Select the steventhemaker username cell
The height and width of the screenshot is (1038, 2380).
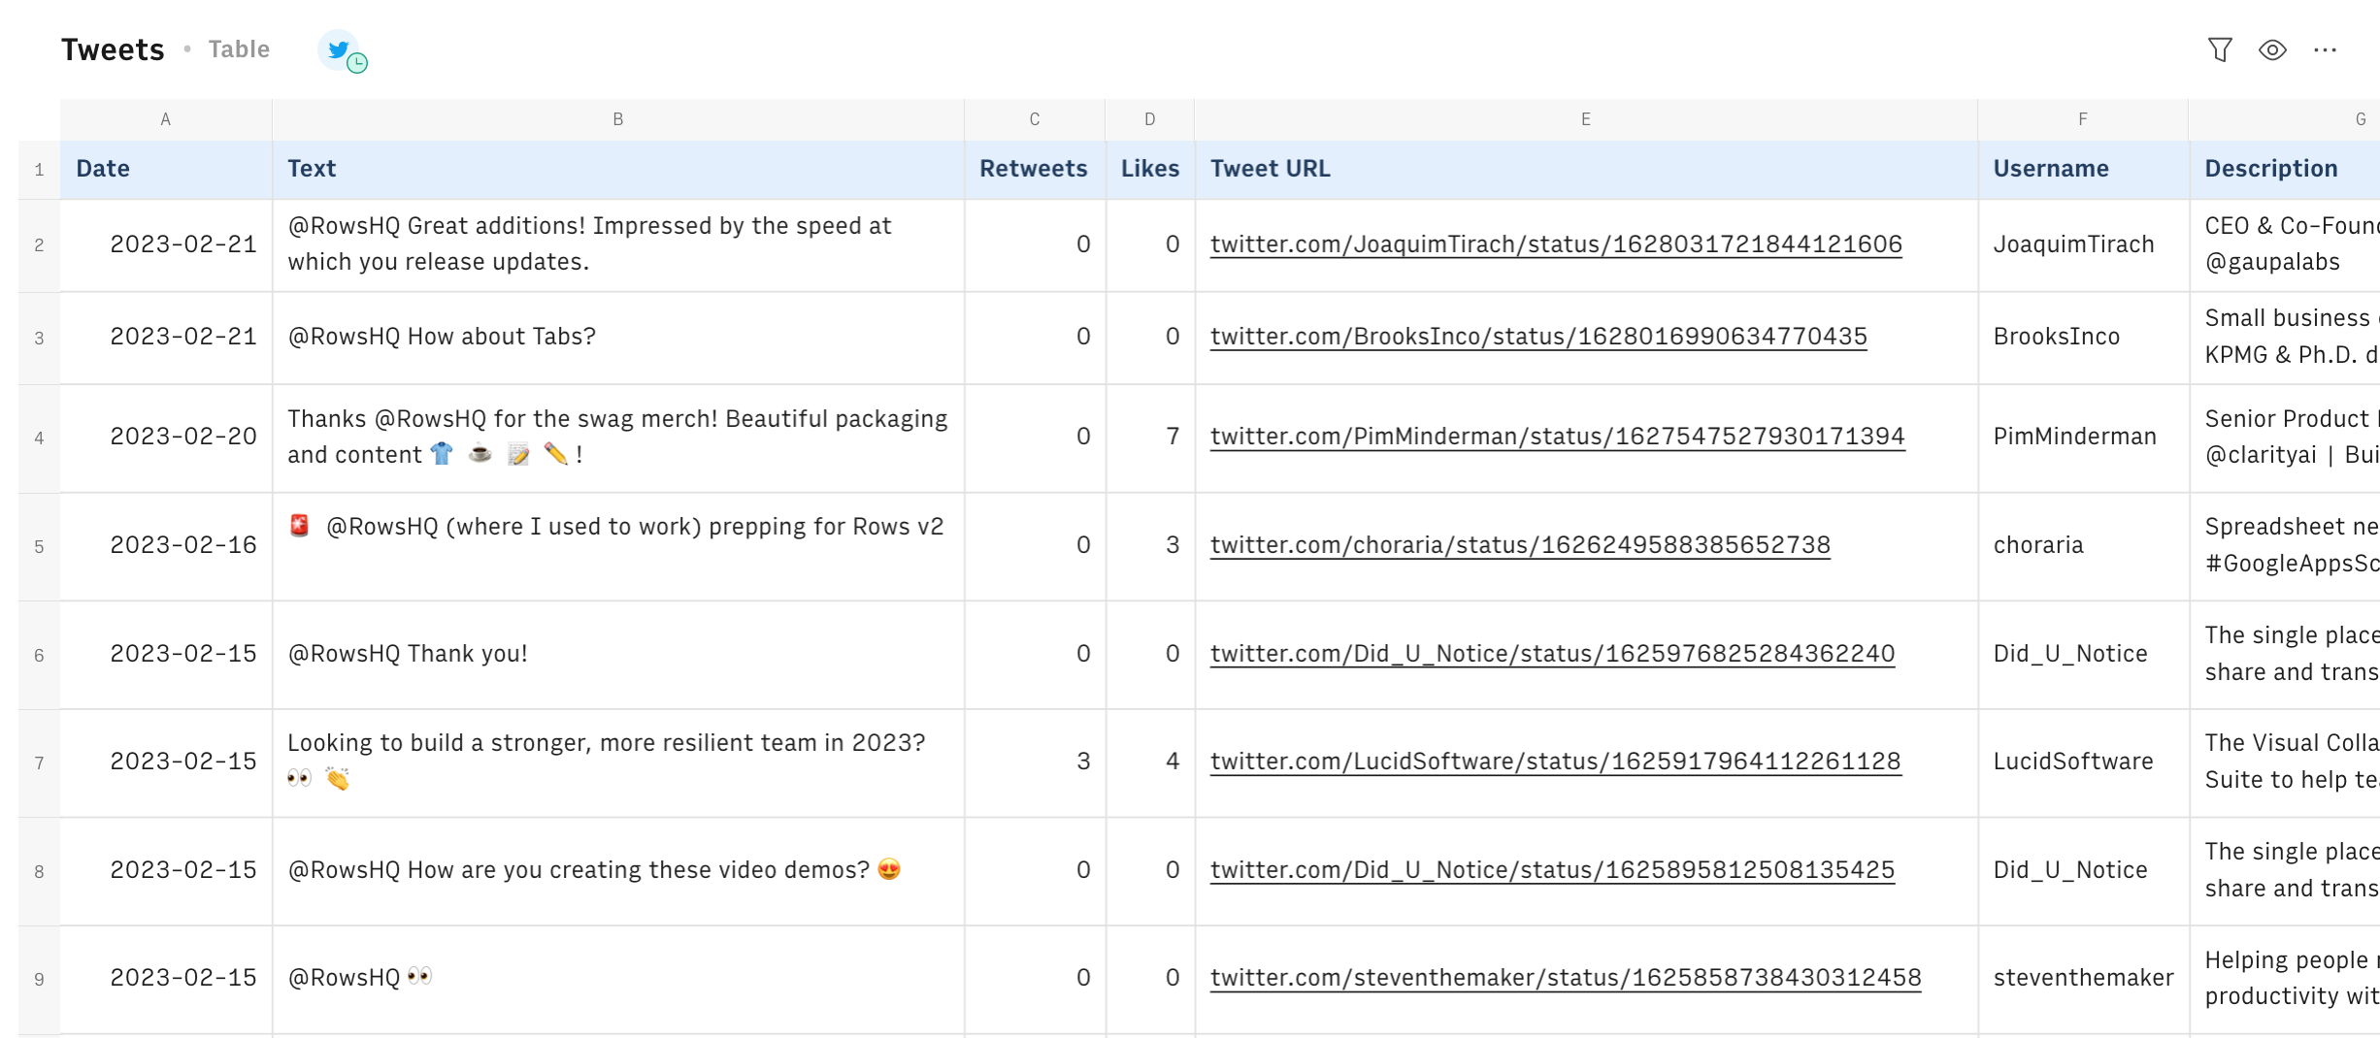(2083, 980)
